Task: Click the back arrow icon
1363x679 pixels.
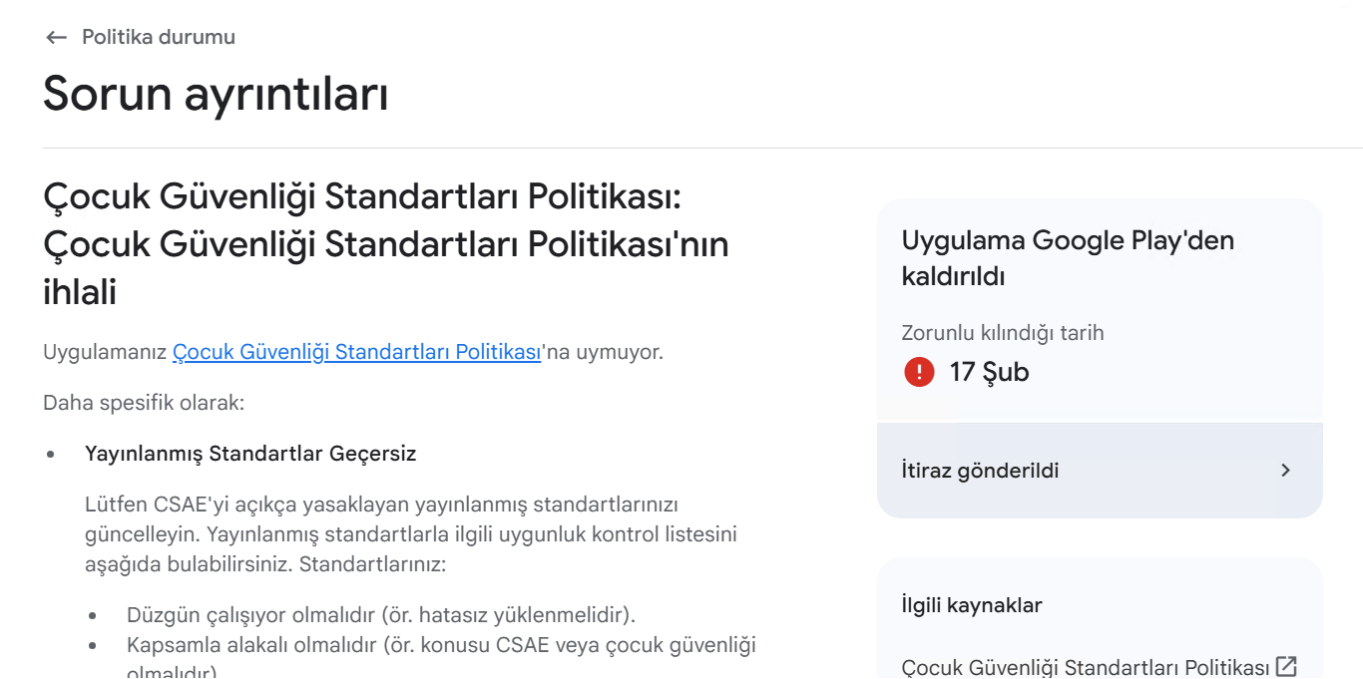Action: pos(56,38)
